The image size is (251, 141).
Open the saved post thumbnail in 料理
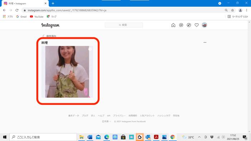click(x=67, y=72)
